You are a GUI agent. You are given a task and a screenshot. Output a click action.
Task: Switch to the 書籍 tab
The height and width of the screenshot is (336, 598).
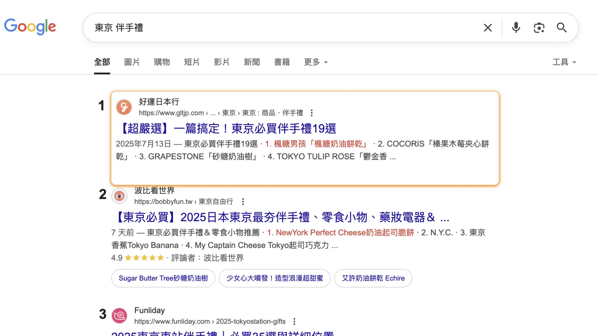coord(282,62)
